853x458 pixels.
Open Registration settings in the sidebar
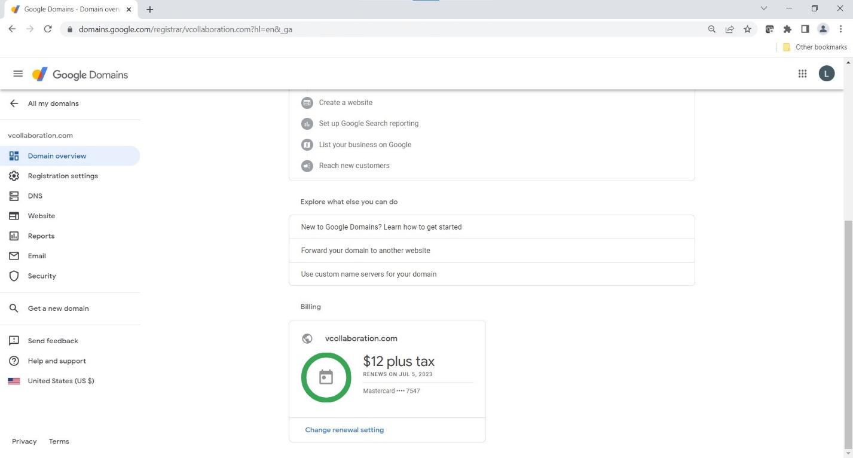(62, 176)
